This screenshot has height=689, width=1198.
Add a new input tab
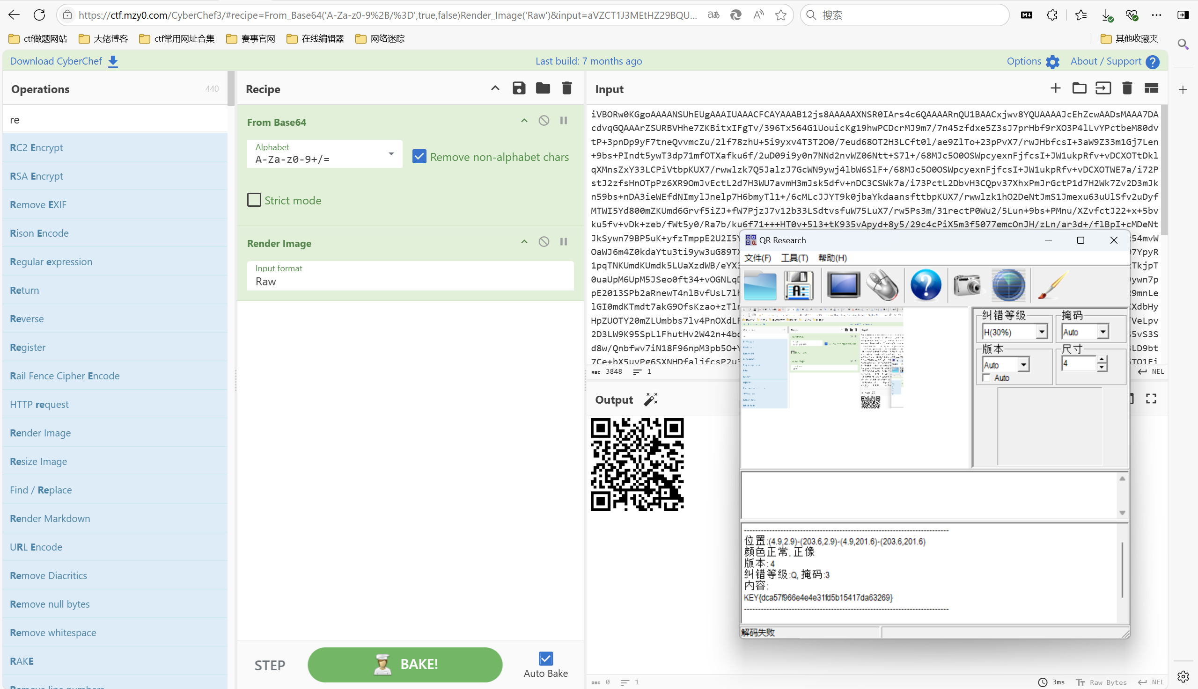click(x=1056, y=88)
